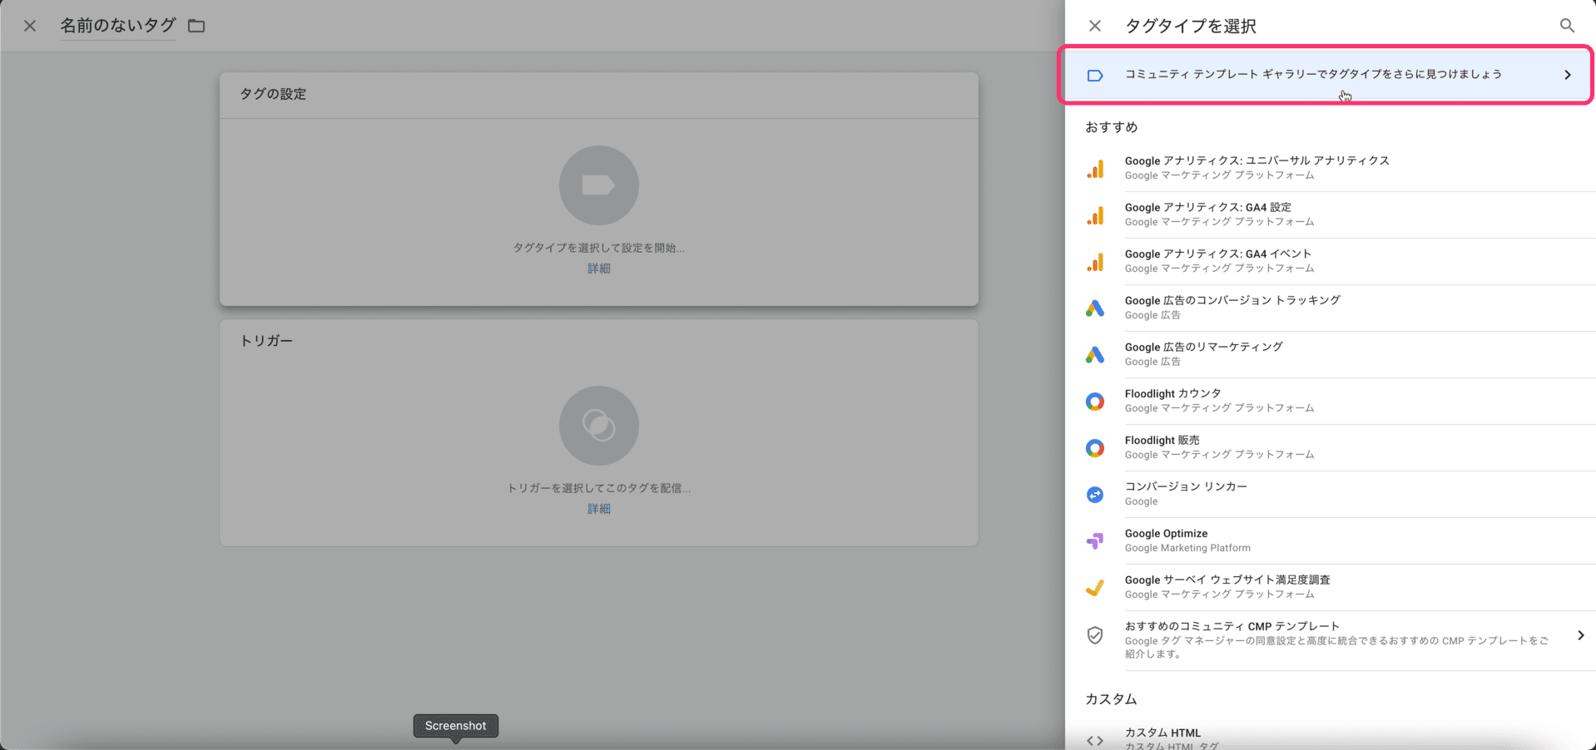
Task: Expand community gallery via right chevron
Action: pyautogui.click(x=1568, y=75)
